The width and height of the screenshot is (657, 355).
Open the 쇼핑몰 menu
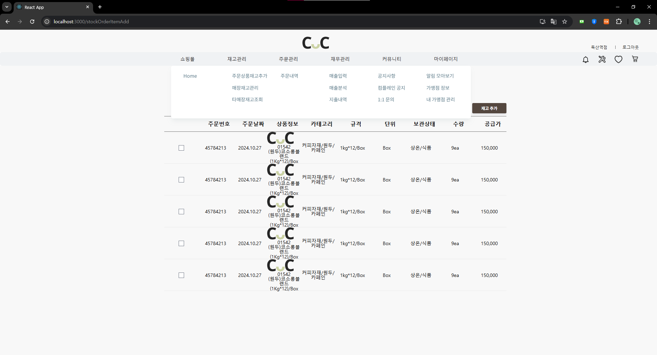188,59
